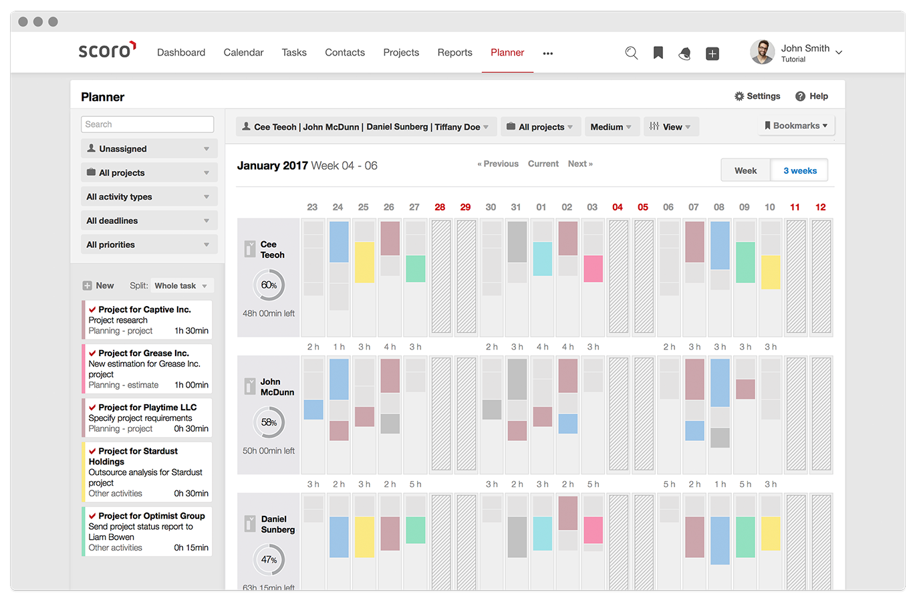Click Cee Teeoh's 60% workload ring
913x600 pixels.
coord(269,285)
